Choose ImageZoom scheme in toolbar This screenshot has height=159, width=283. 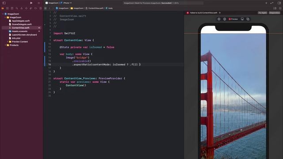(52, 3)
